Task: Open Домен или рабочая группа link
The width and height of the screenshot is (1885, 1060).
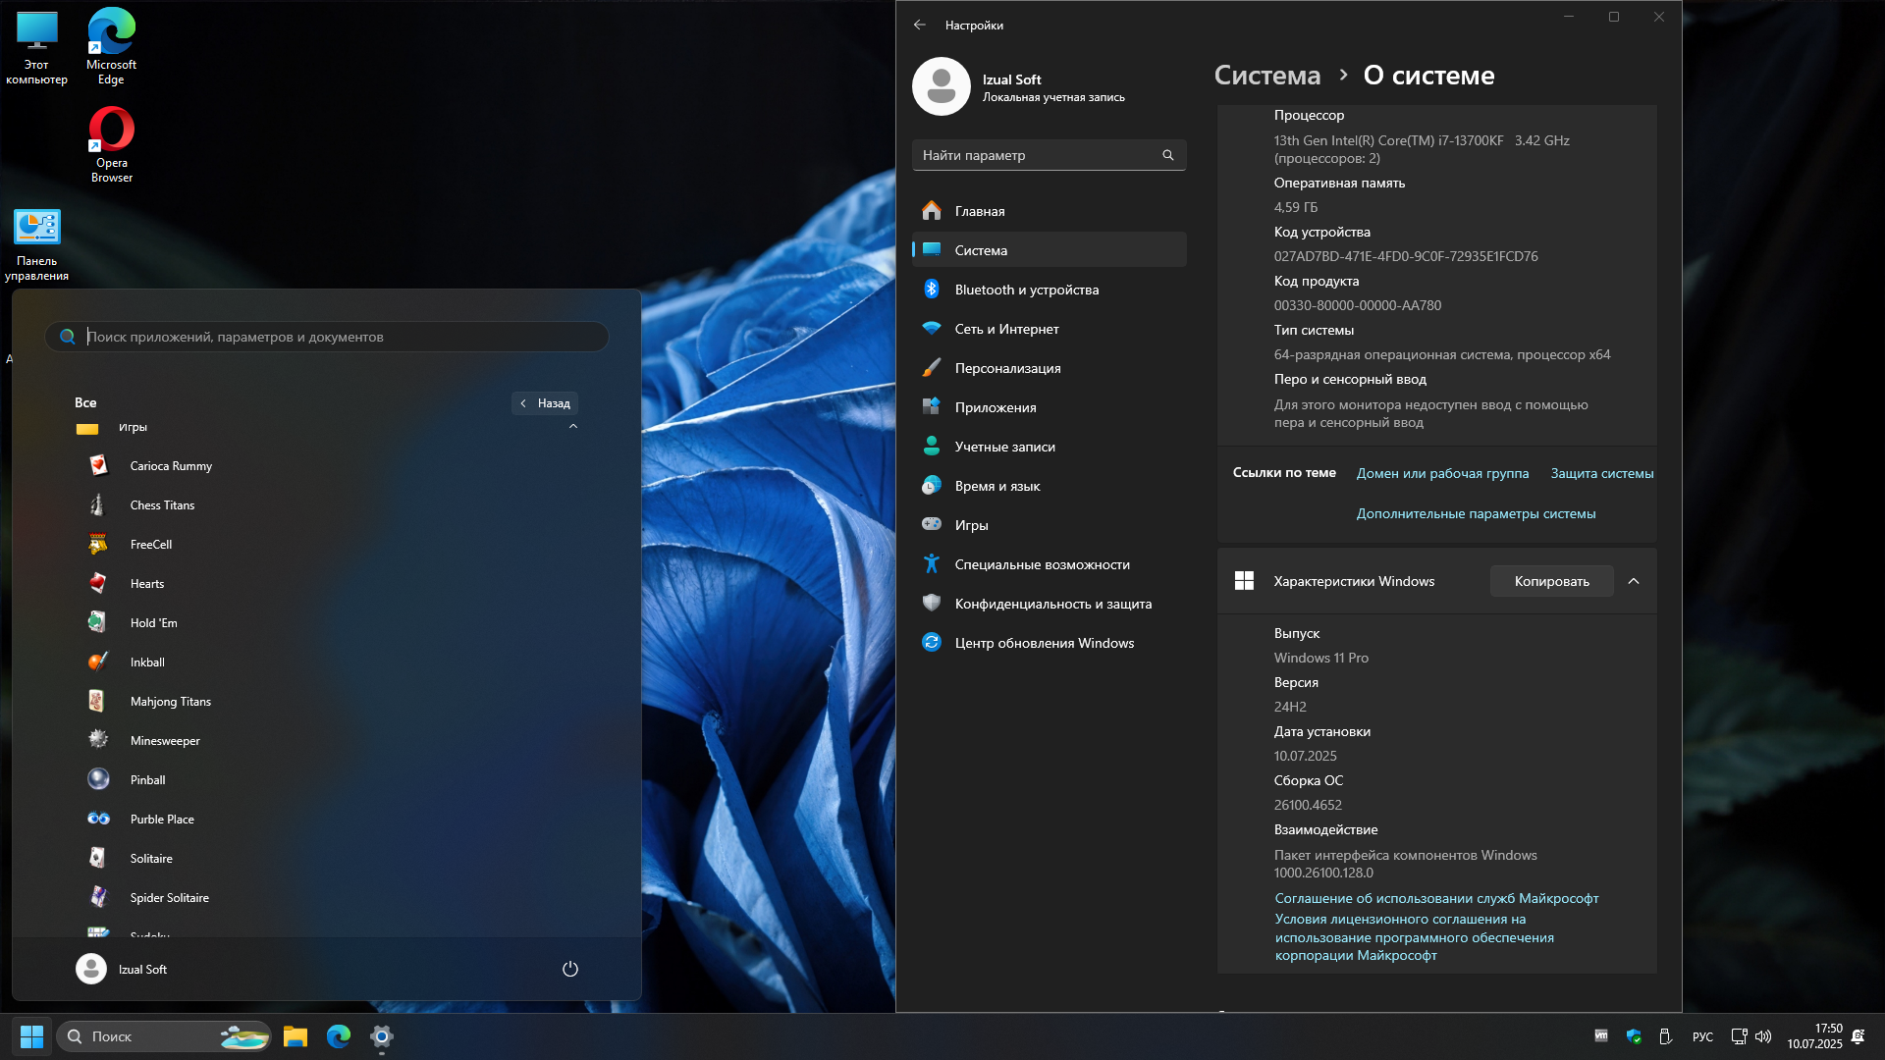Action: (1442, 473)
